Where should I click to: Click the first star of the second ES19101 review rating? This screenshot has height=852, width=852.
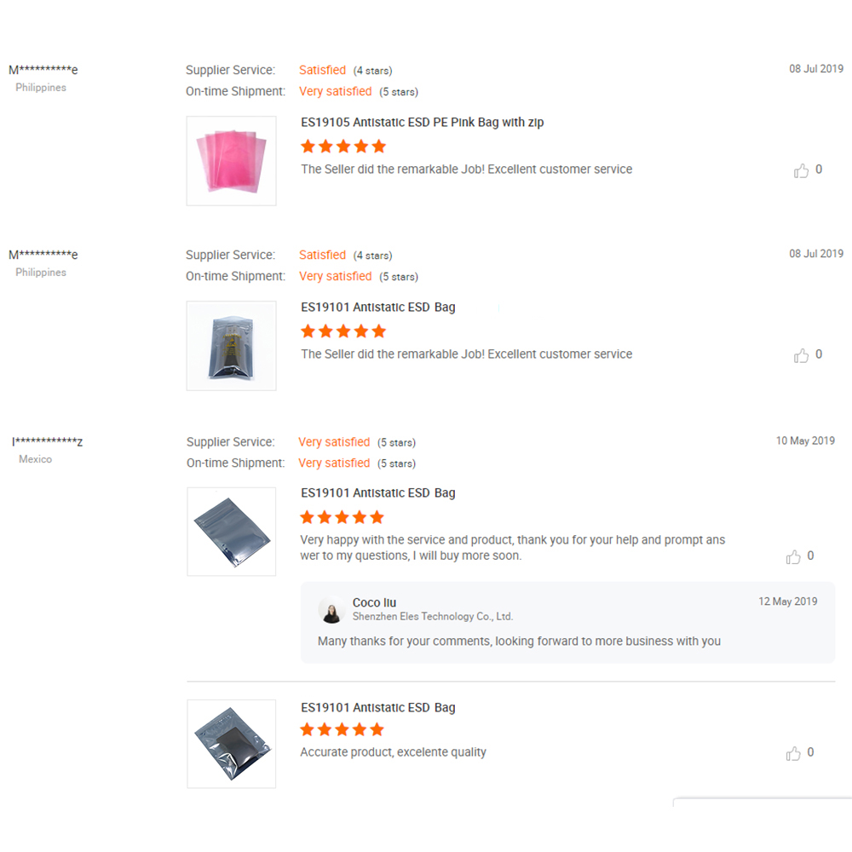point(308,516)
